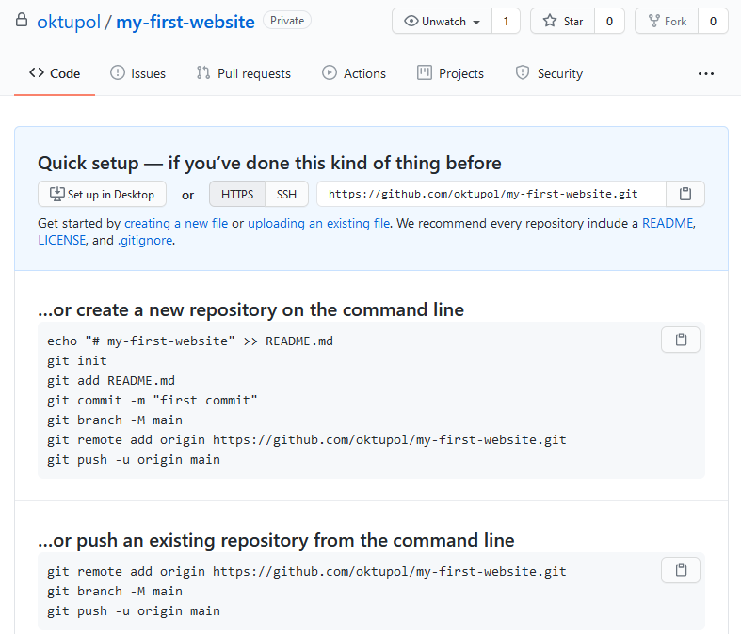Follow the 'creating a new file' link
This screenshot has height=634, width=741.
(x=176, y=224)
